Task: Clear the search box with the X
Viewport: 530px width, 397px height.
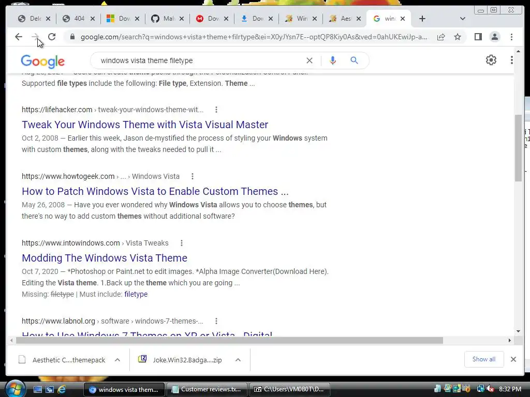Action: click(310, 60)
